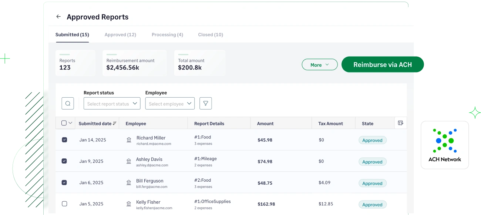Expand the chevron next to header checkbox
This screenshot has height=215, width=481.
(70, 123)
